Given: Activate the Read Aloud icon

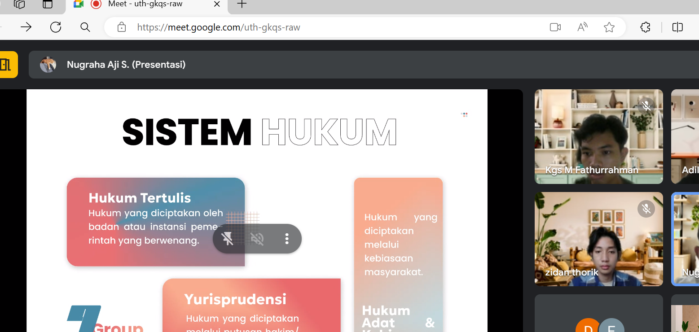Looking at the screenshot, I should 582,27.
